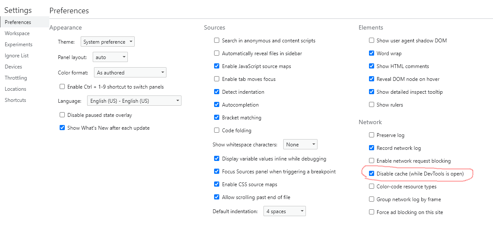493x226 pixels.
Task: Toggle Enable JavaScript source maps
Action: [x=217, y=66]
